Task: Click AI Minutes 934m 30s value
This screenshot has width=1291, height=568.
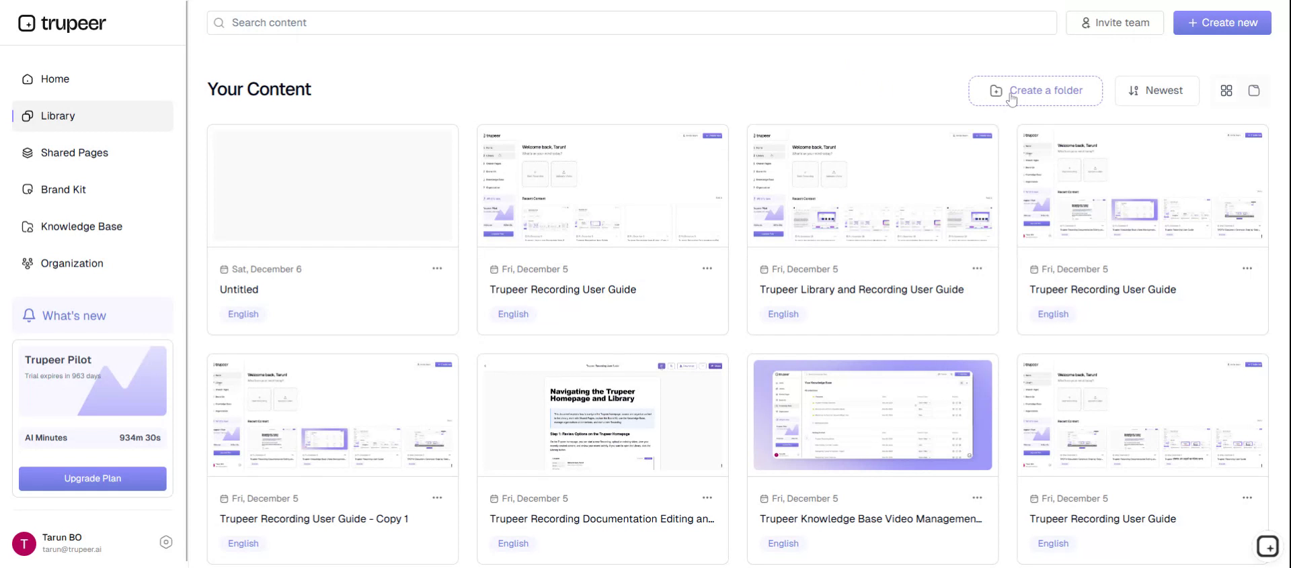Action: click(140, 438)
